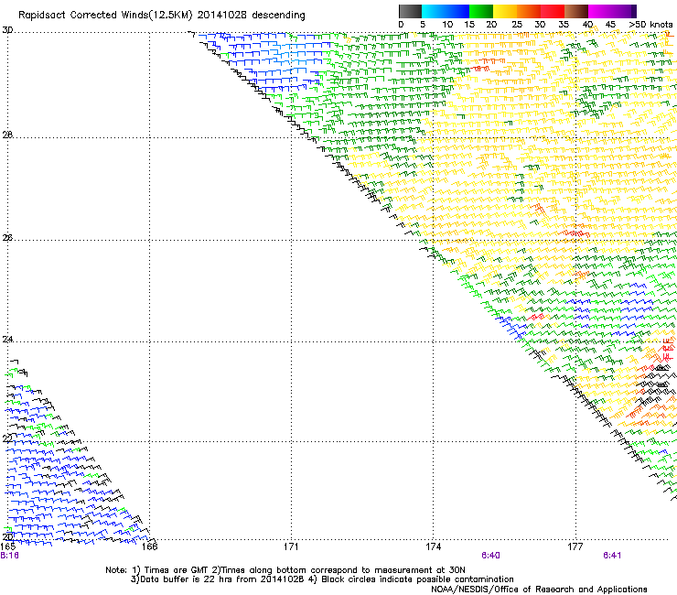
Task: Click the title 'Rapidscat Corrected Winds(12.5KM) 20141028 descending'
Action: click(162, 15)
